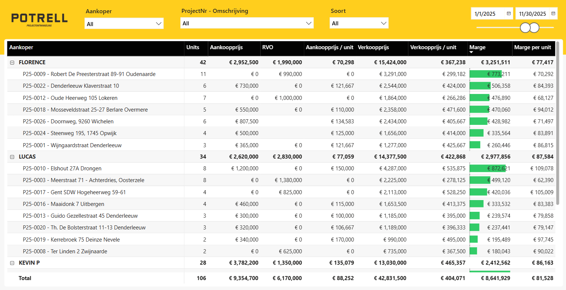Sort by Marge per unit column header
Screen dimensions: 566x290
pyautogui.click(x=533, y=47)
